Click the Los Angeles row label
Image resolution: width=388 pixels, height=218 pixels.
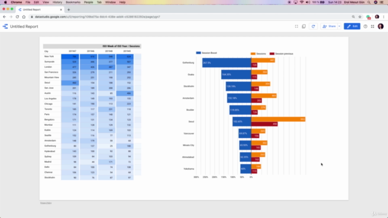50,98
